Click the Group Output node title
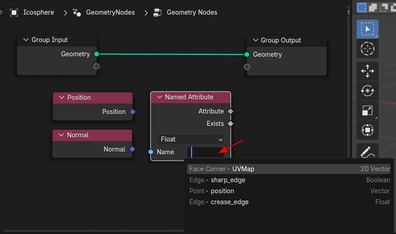 (x=280, y=40)
